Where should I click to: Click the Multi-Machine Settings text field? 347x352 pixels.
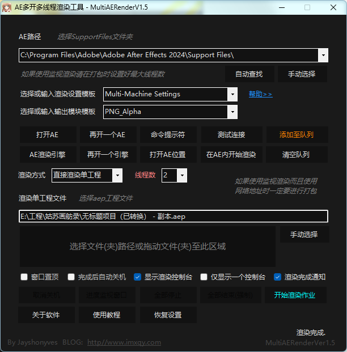pos(166,94)
